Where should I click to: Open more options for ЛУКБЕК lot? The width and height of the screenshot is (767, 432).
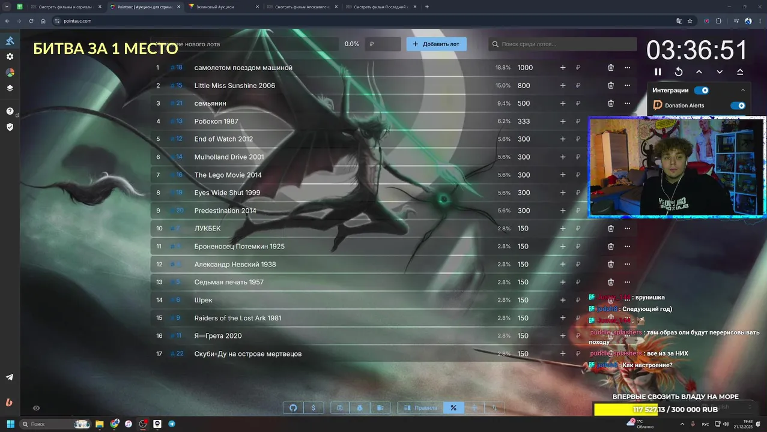point(627,229)
